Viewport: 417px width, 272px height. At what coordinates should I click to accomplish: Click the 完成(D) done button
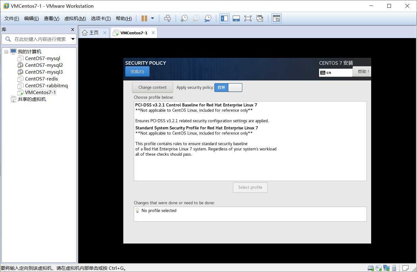[x=137, y=71]
